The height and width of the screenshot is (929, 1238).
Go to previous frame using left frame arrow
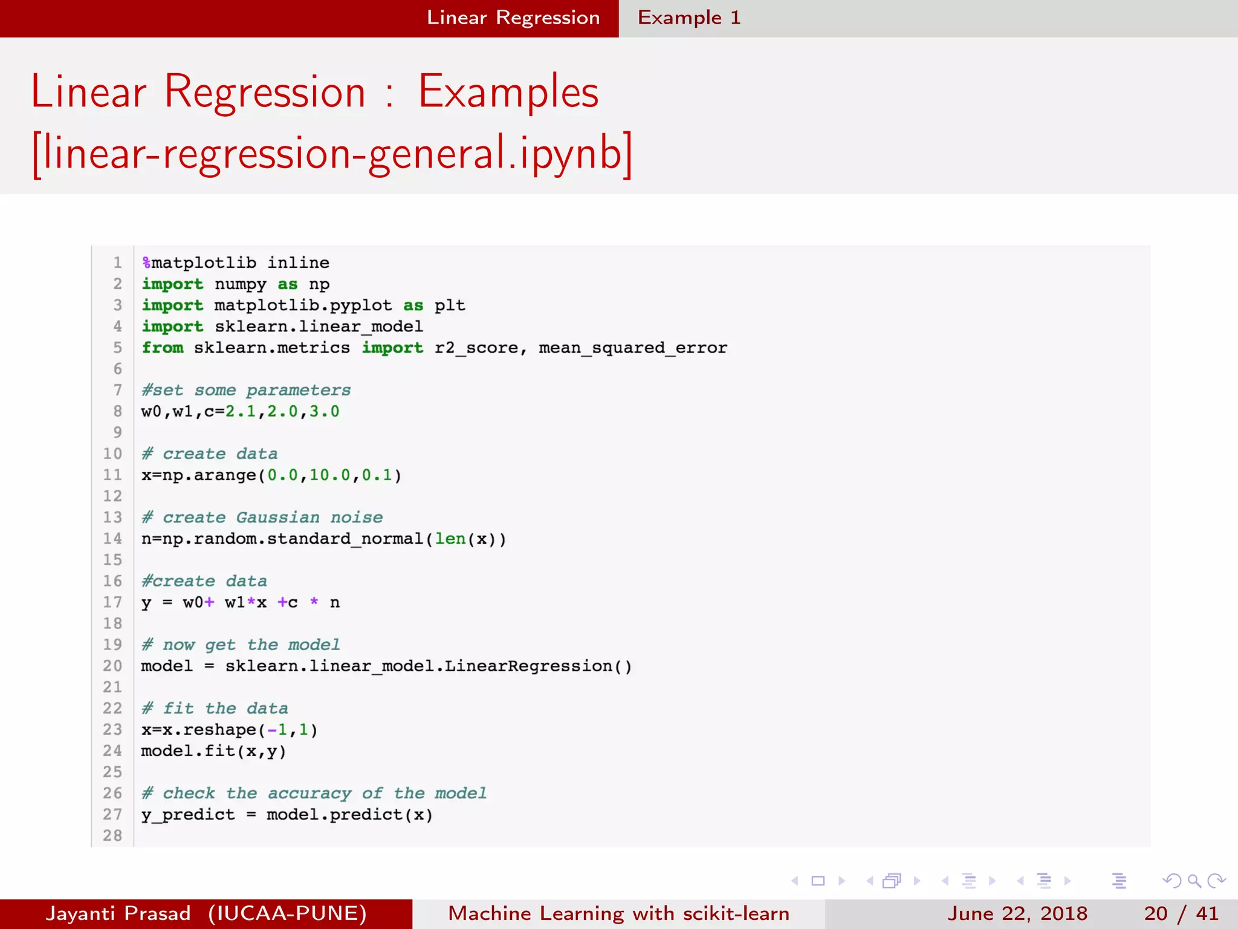pos(870,881)
